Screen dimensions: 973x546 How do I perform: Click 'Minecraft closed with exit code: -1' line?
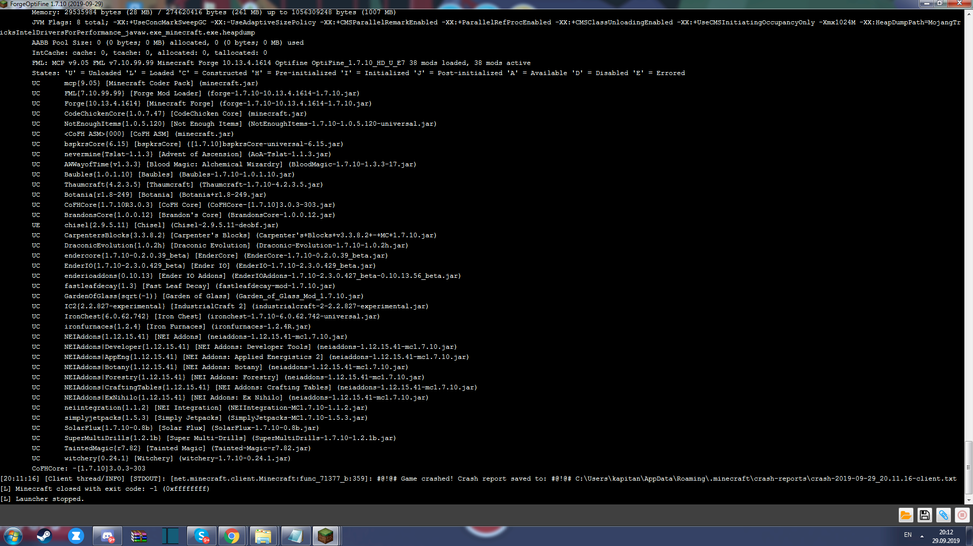105,489
